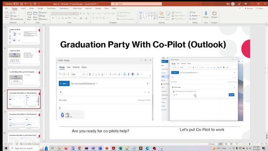The image size is (268, 151).
Task: Open the Select dropdown
Action: (x=193, y=19)
